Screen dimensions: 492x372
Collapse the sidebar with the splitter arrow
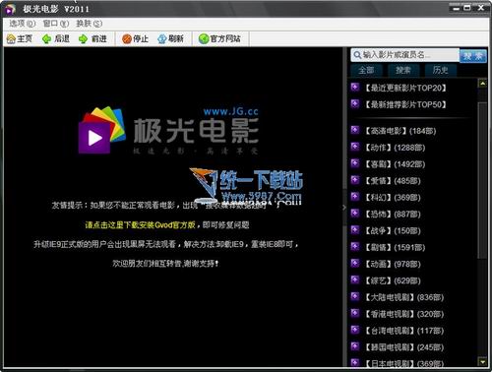point(344,208)
